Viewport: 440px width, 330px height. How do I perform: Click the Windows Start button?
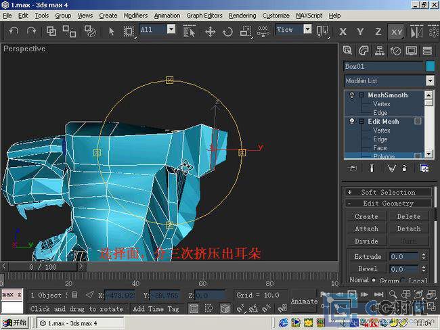(15, 323)
